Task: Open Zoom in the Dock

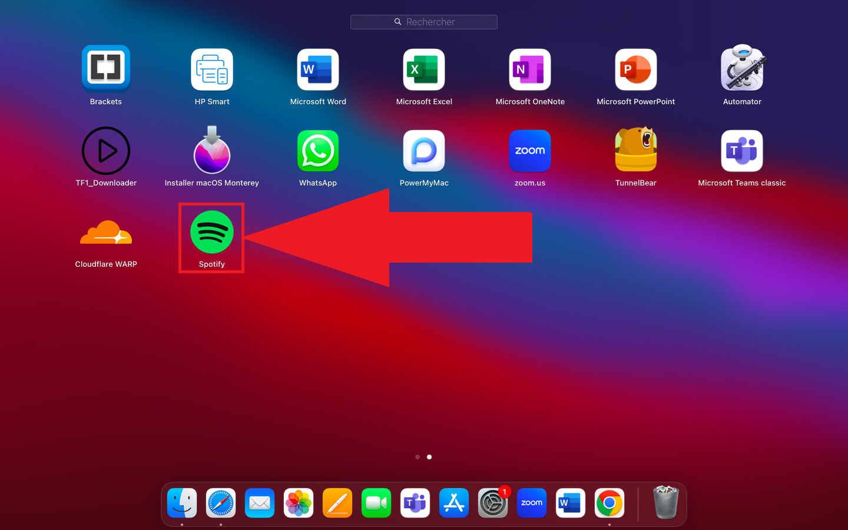Action: (x=532, y=503)
